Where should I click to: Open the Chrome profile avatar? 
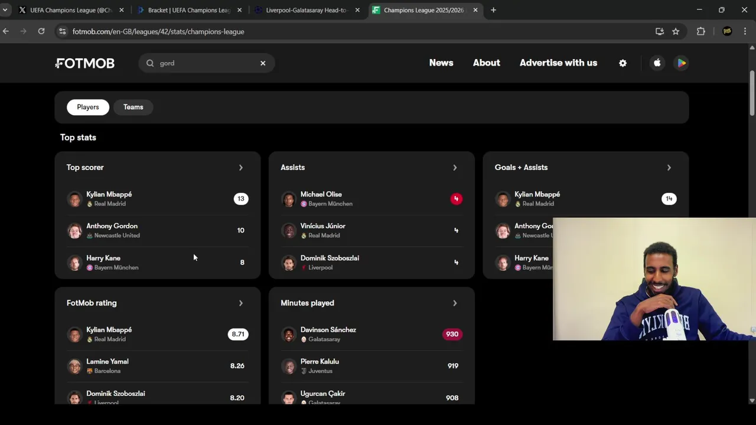[x=727, y=31]
